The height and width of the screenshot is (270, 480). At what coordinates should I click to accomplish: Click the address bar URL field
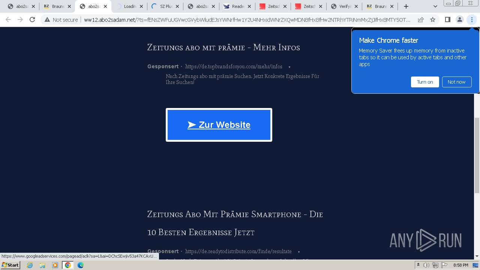pos(247,19)
